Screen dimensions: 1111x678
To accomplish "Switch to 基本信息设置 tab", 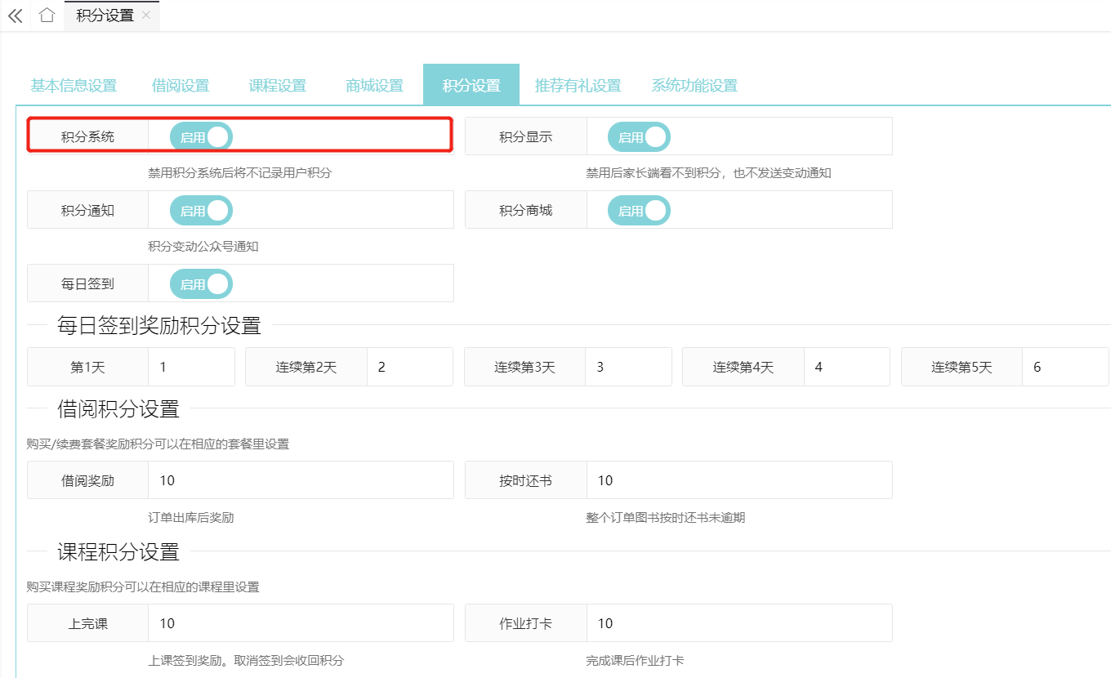I will pyautogui.click(x=74, y=85).
